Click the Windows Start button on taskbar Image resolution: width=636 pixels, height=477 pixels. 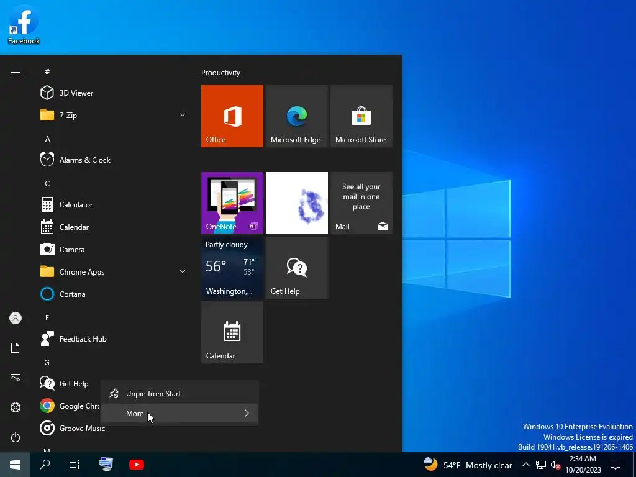coord(15,465)
